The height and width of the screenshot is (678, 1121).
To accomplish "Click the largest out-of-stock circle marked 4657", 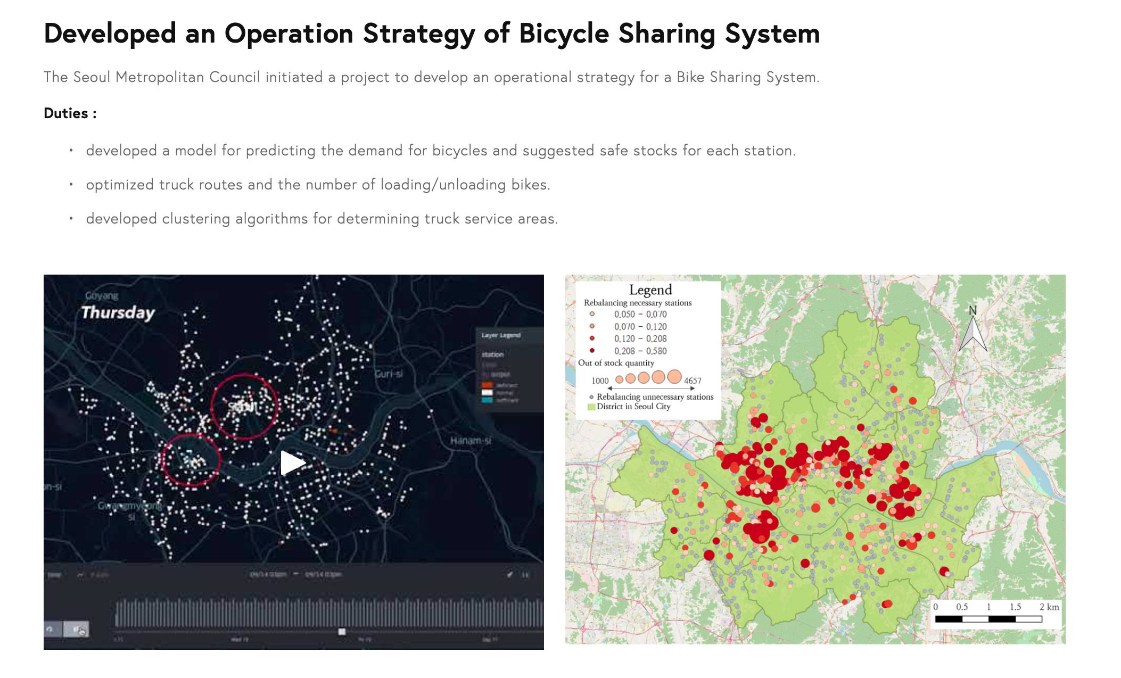I will pos(674,377).
